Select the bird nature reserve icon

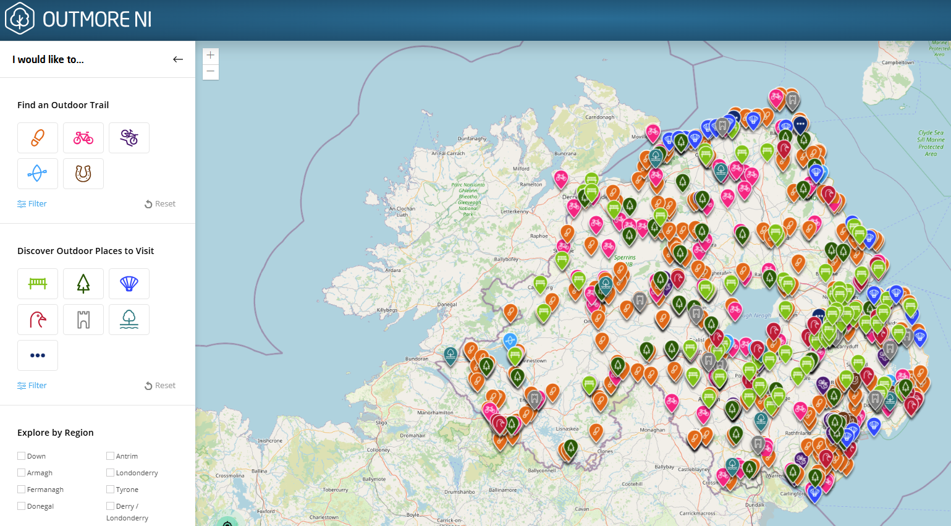coord(38,320)
